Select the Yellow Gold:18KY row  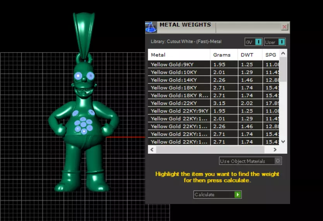coord(214,88)
